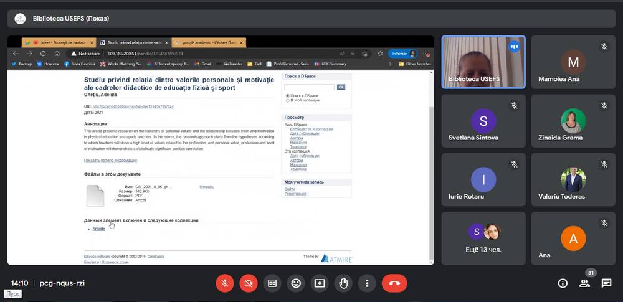Switch to 'Studiu privind relatia' browser tab
This screenshot has width=623, height=302.
click(x=135, y=42)
